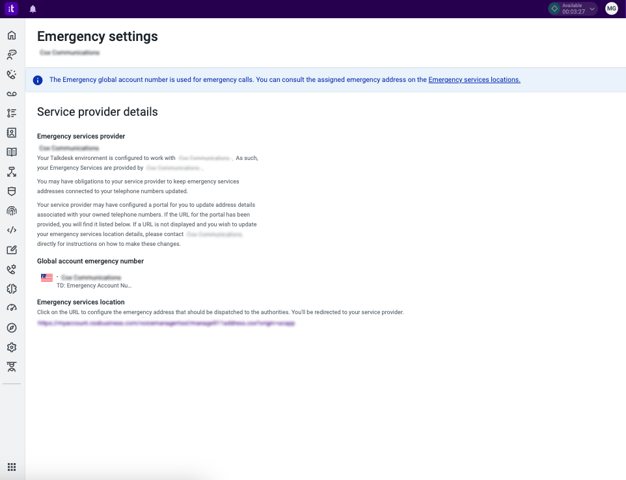Screen dimensions: 626x480
Task: Open the code brackets developer icon
Action: click(x=12, y=230)
